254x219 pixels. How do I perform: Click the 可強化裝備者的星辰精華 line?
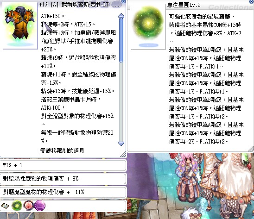(202, 16)
